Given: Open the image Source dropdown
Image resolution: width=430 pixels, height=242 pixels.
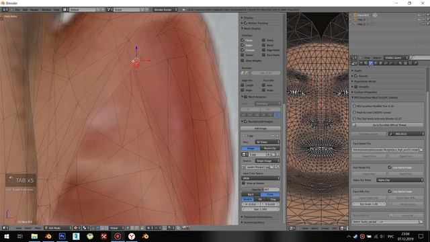Looking at the screenshot, I should [267, 161].
